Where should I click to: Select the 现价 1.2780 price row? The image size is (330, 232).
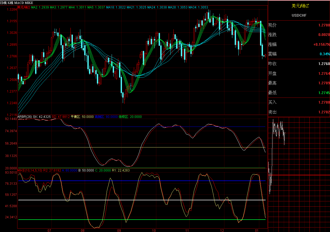tap(299, 25)
